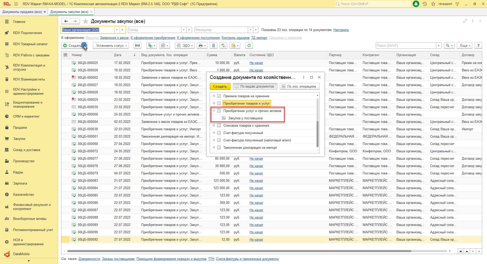The width and height of the screenshot is (487, 264).
Task: Click the notifications bell icon
Action: pyautogui.click(x=416, y=4)
